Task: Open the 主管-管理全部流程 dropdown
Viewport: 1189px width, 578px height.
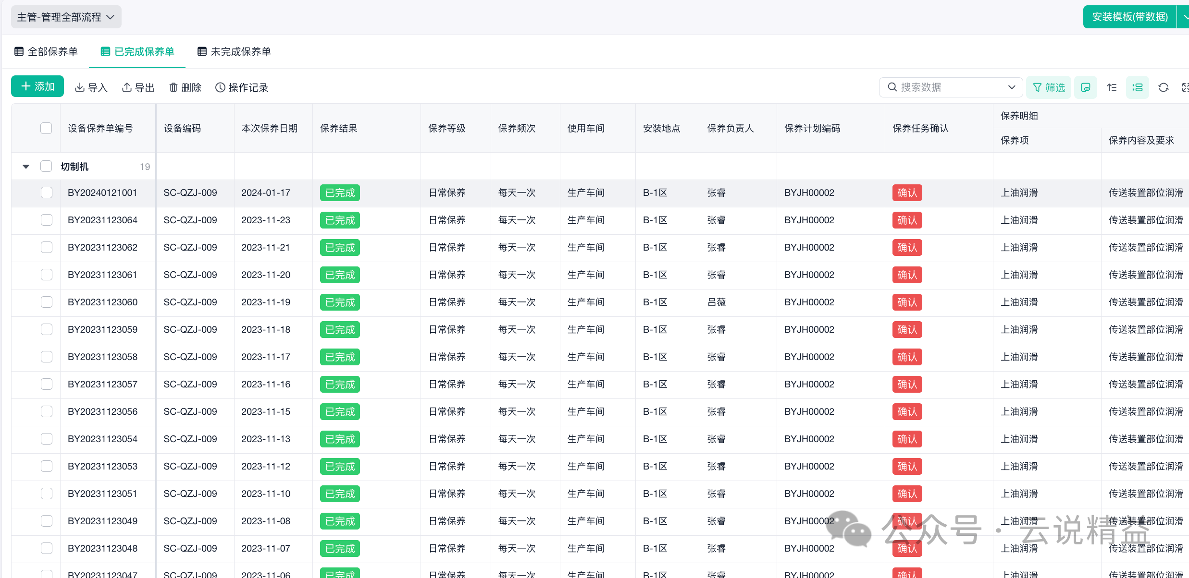Action: [x=66, y=17]
